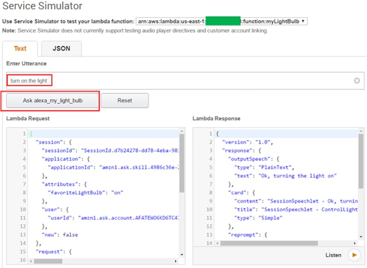Click the "userId" line in Lambda Request
Screen dimensions: 367x268
[x=113, y=218]
